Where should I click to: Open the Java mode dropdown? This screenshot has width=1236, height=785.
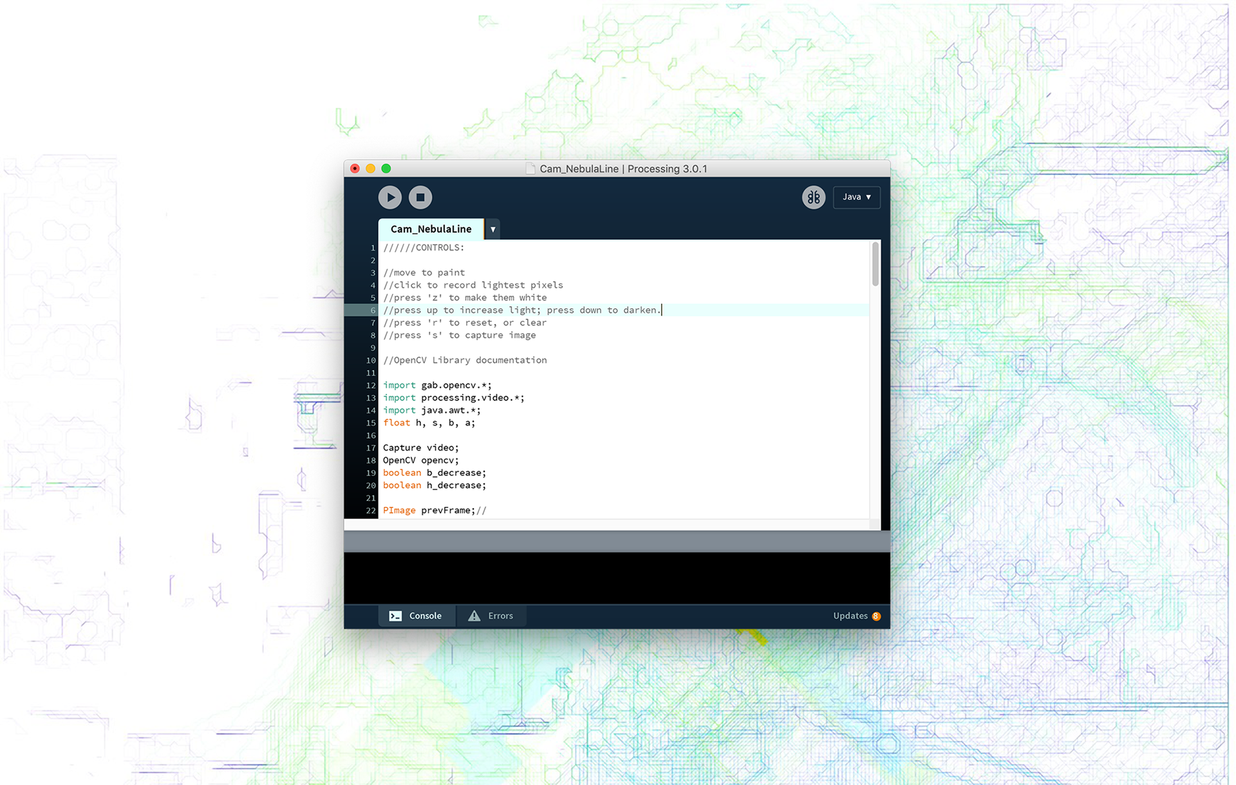point(856,197)
